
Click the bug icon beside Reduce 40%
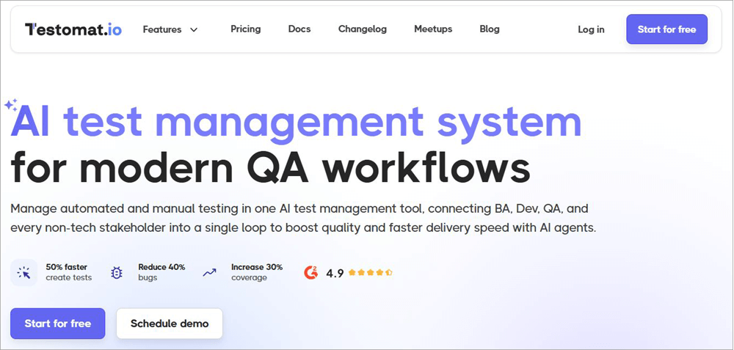[x=116, y=273]
